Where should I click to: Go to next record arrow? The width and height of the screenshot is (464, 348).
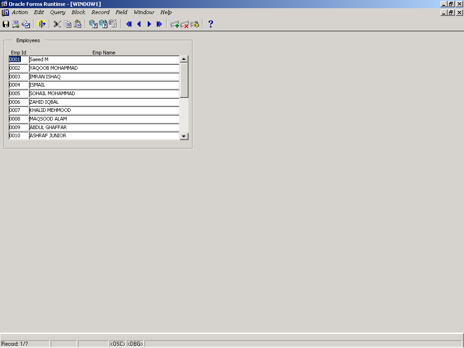[x=149, y=24]
